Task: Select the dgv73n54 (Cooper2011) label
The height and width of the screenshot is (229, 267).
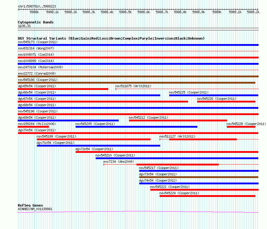Action: pos(158,174)
